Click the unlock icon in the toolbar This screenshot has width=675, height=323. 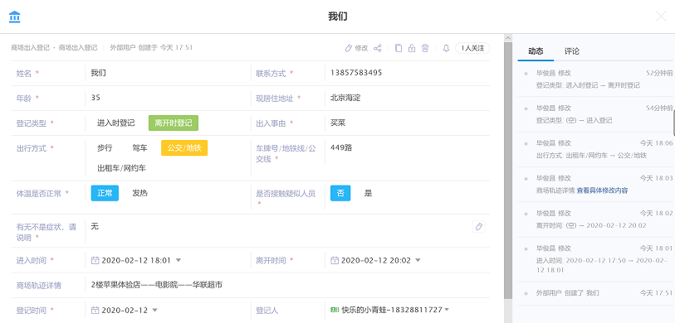coord(412,48)
